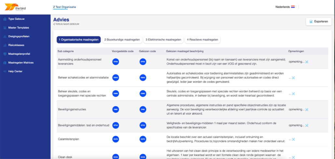Click Gekozen maatregel beschrijving column header
The width and height of the screenshot is (335, 159).
(x=185, y=51)
